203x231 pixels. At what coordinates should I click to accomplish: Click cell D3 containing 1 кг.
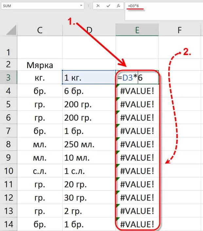pos(89,77)
